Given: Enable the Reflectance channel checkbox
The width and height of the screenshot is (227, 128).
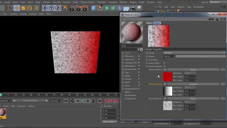Looking at the screenshot, I should point(139,66).
